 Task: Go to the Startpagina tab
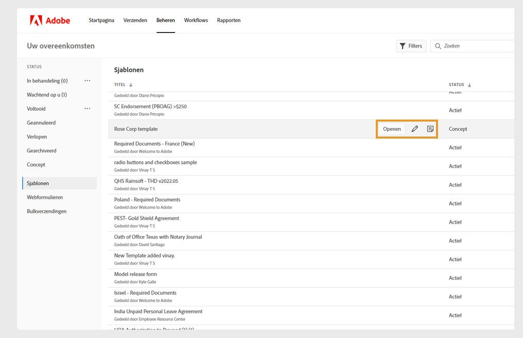101,21
